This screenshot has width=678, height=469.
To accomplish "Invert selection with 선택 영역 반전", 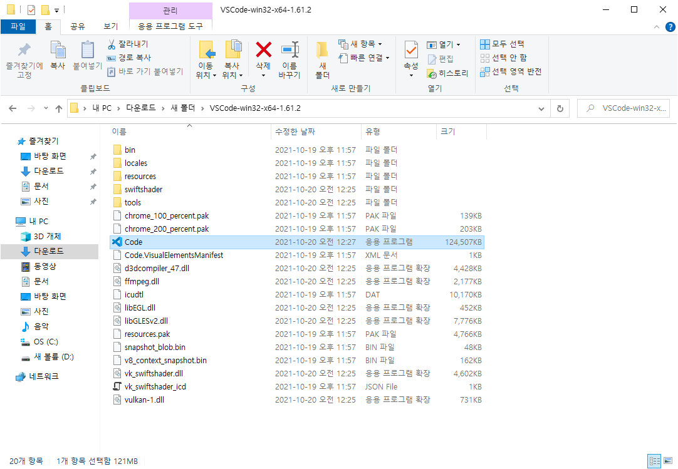I will coord(511,72).
